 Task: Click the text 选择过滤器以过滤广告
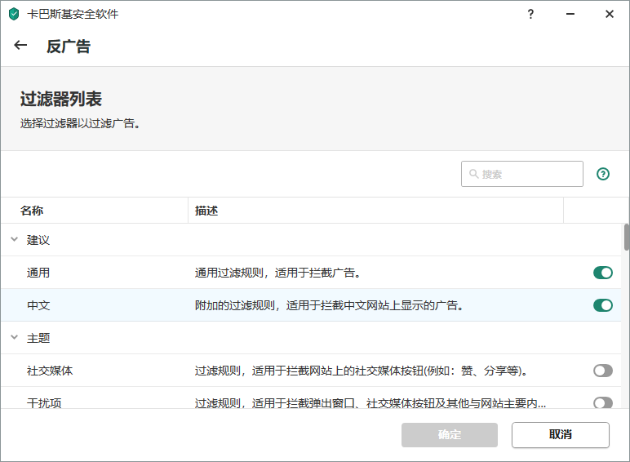click(80, 123)
